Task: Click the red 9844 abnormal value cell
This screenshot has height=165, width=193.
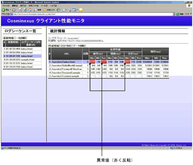Action: tap(92, 62)
